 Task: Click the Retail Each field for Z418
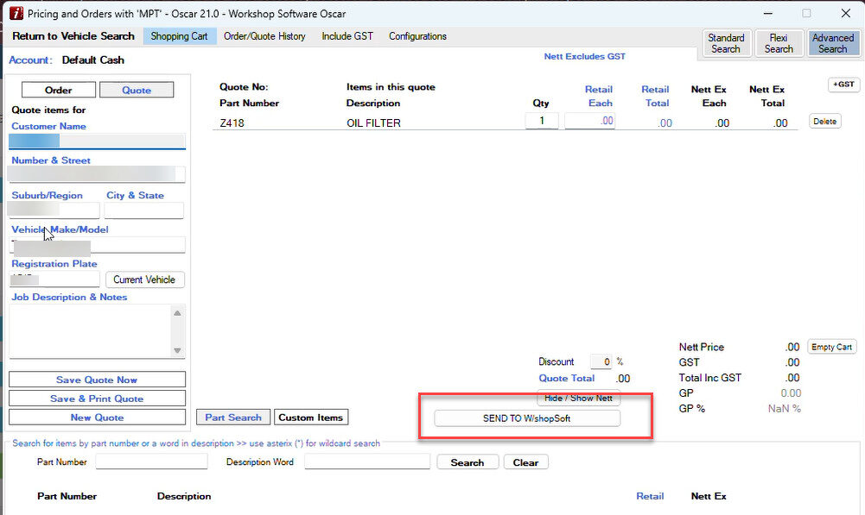pyautogui.click(x=589, y=121)
